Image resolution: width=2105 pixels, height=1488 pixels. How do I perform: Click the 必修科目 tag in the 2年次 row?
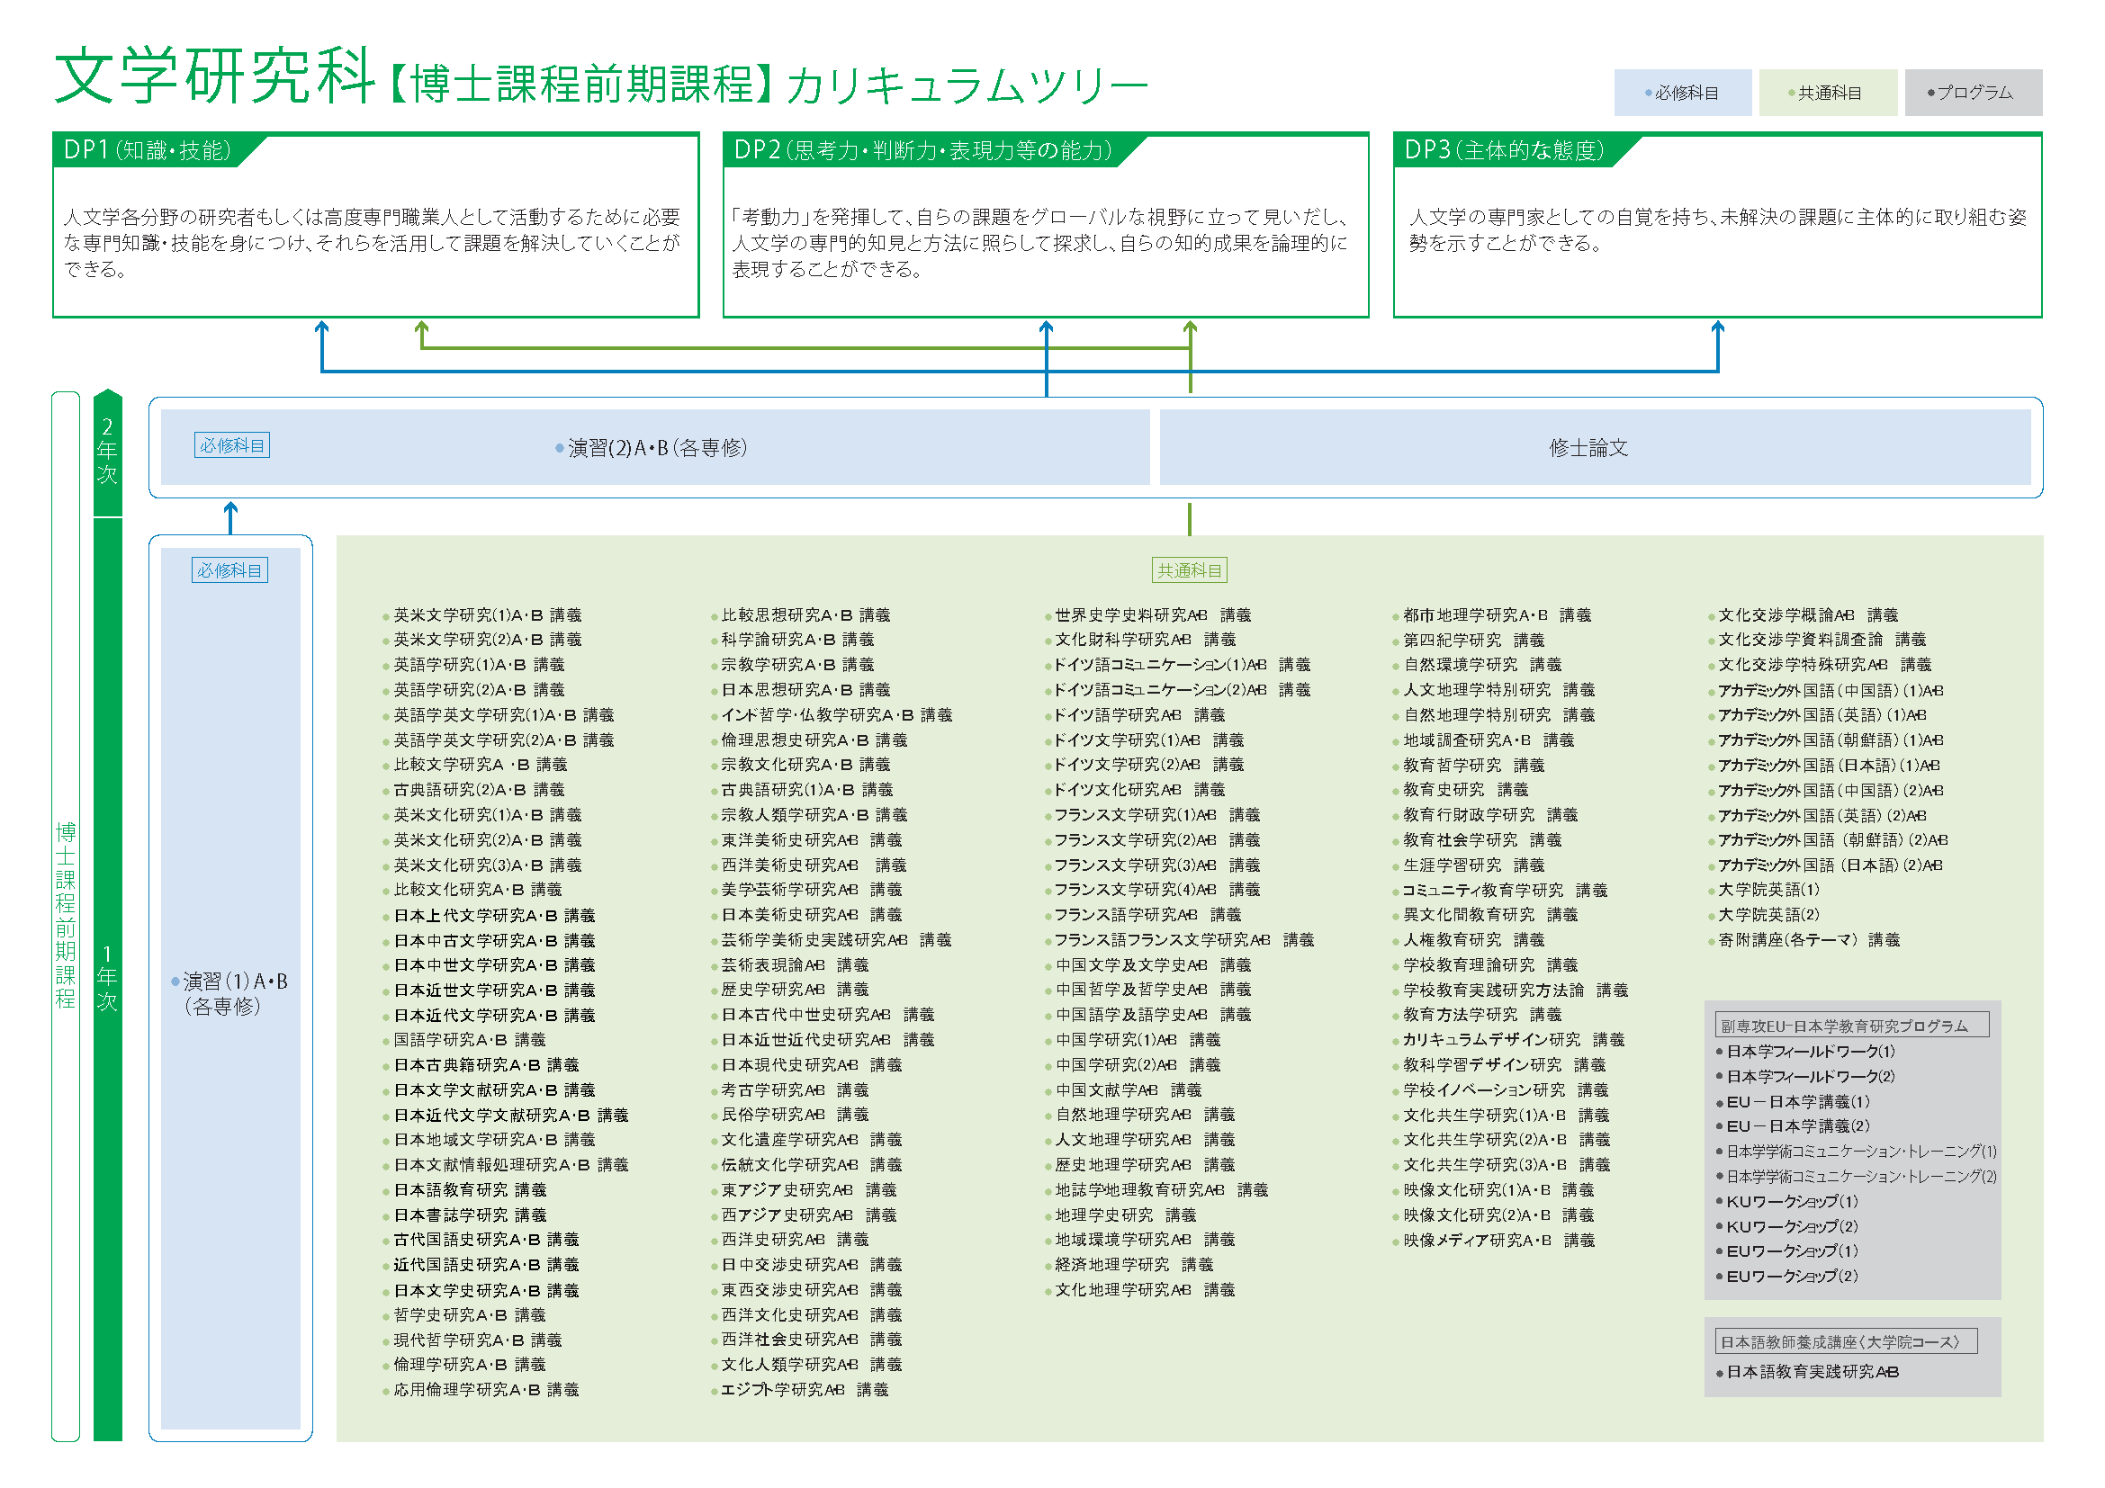(232, 446)
